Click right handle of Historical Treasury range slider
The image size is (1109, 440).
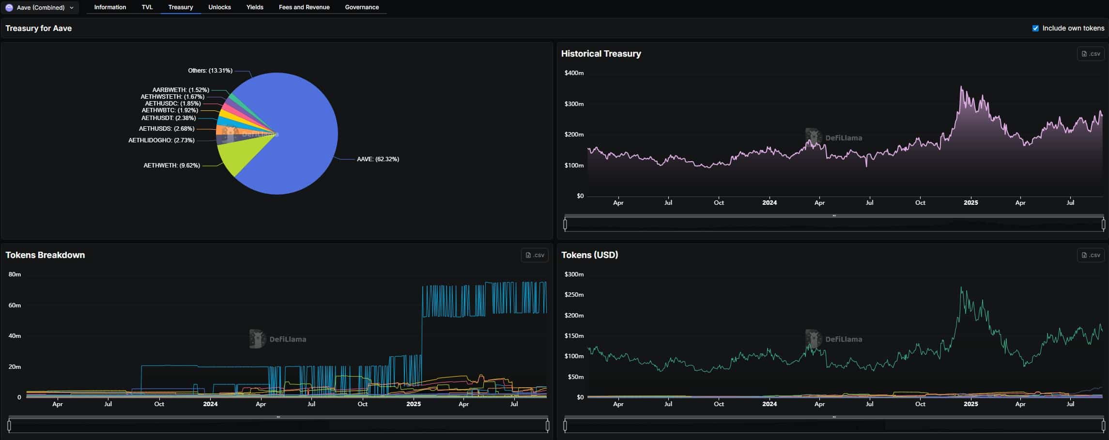[1103, 224]
